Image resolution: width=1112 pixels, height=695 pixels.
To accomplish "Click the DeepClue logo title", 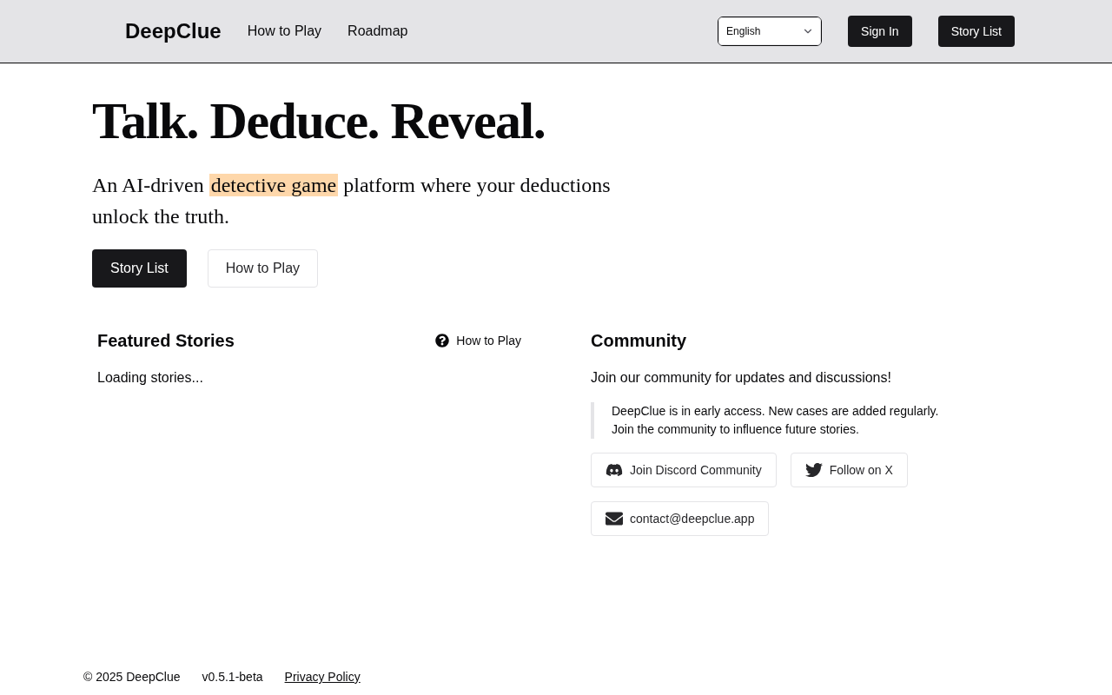I will (173, 31).
